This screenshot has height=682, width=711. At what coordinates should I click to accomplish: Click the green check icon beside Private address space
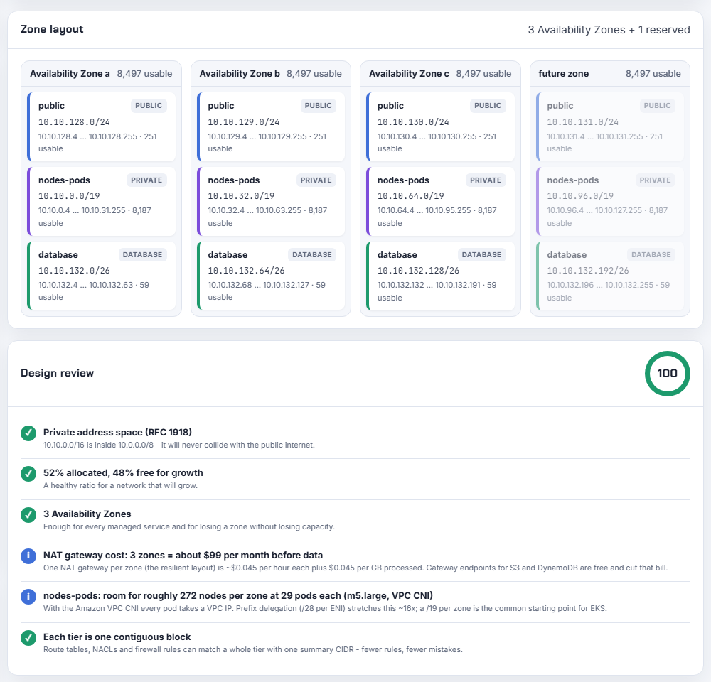click(x=28, y=433)
